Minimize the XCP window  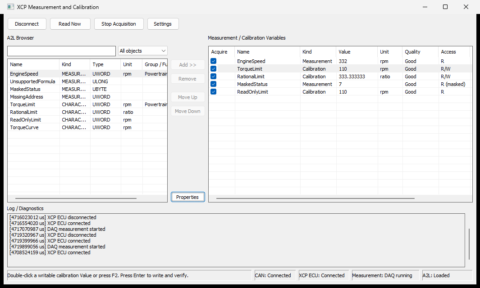click(425, 7)
